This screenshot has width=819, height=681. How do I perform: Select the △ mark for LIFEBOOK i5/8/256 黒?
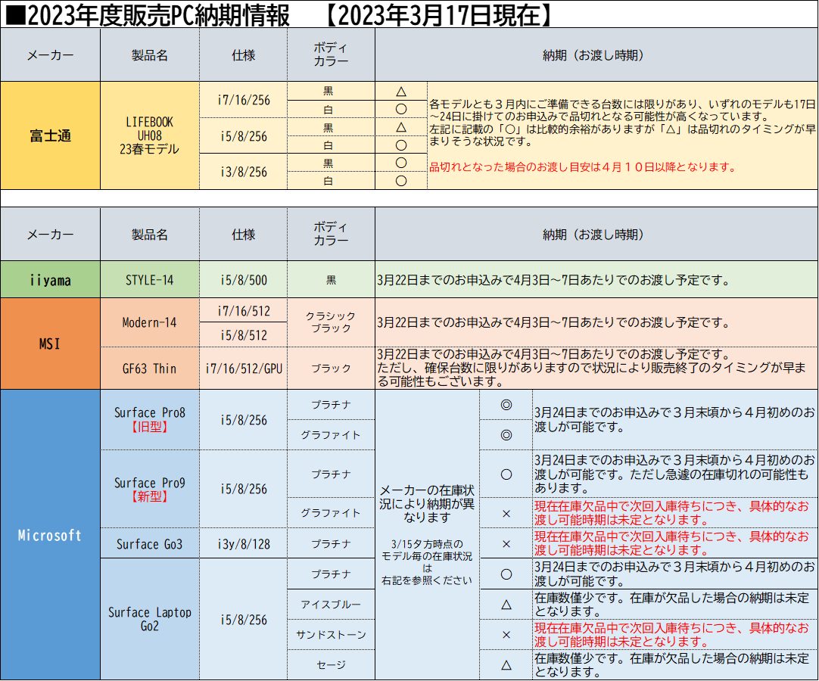401,127
